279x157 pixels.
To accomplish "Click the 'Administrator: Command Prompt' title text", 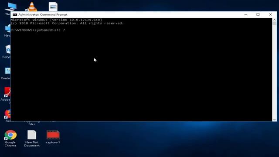I will (x=43, y=14).
